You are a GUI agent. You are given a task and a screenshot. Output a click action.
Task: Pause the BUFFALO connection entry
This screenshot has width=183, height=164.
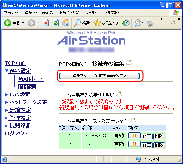coord(134,135)
